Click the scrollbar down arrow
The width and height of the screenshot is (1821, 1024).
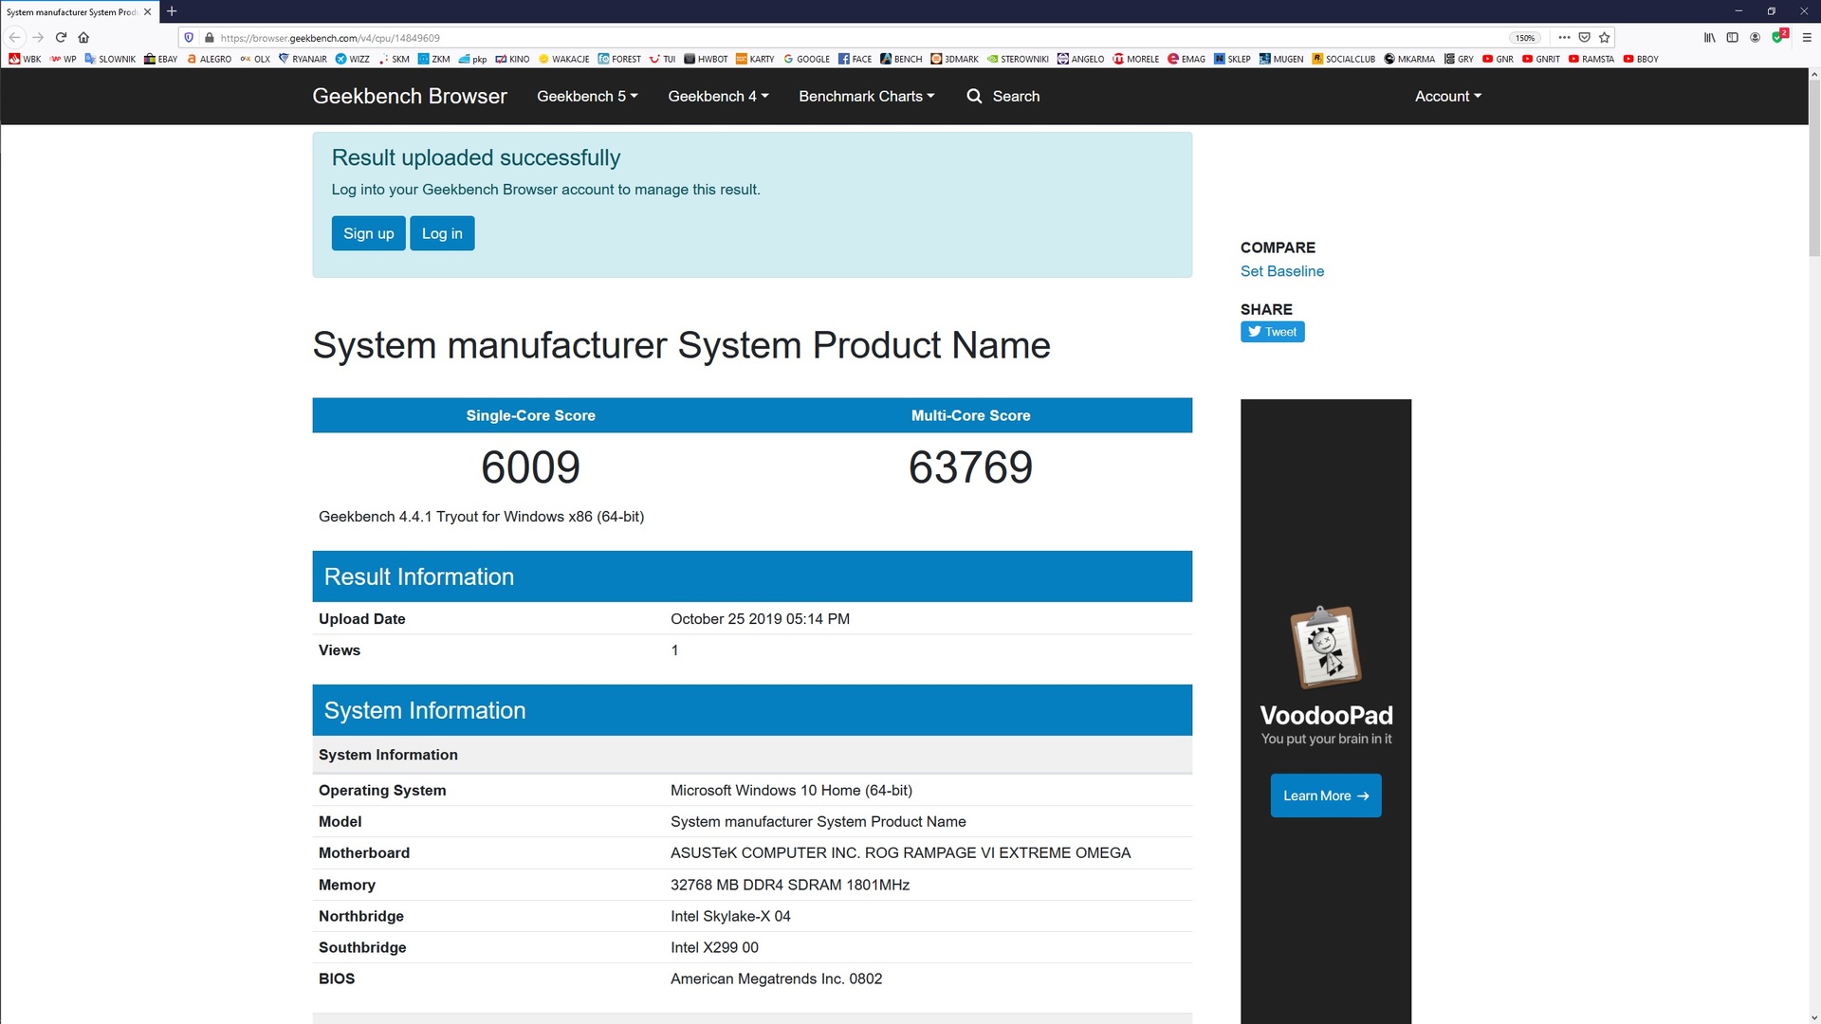click(1813, 1017)
